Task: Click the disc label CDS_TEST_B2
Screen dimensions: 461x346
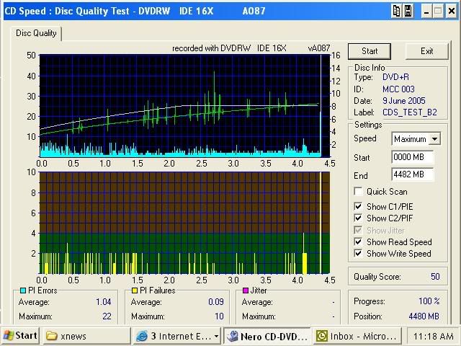Action: (x=410, y=112)
